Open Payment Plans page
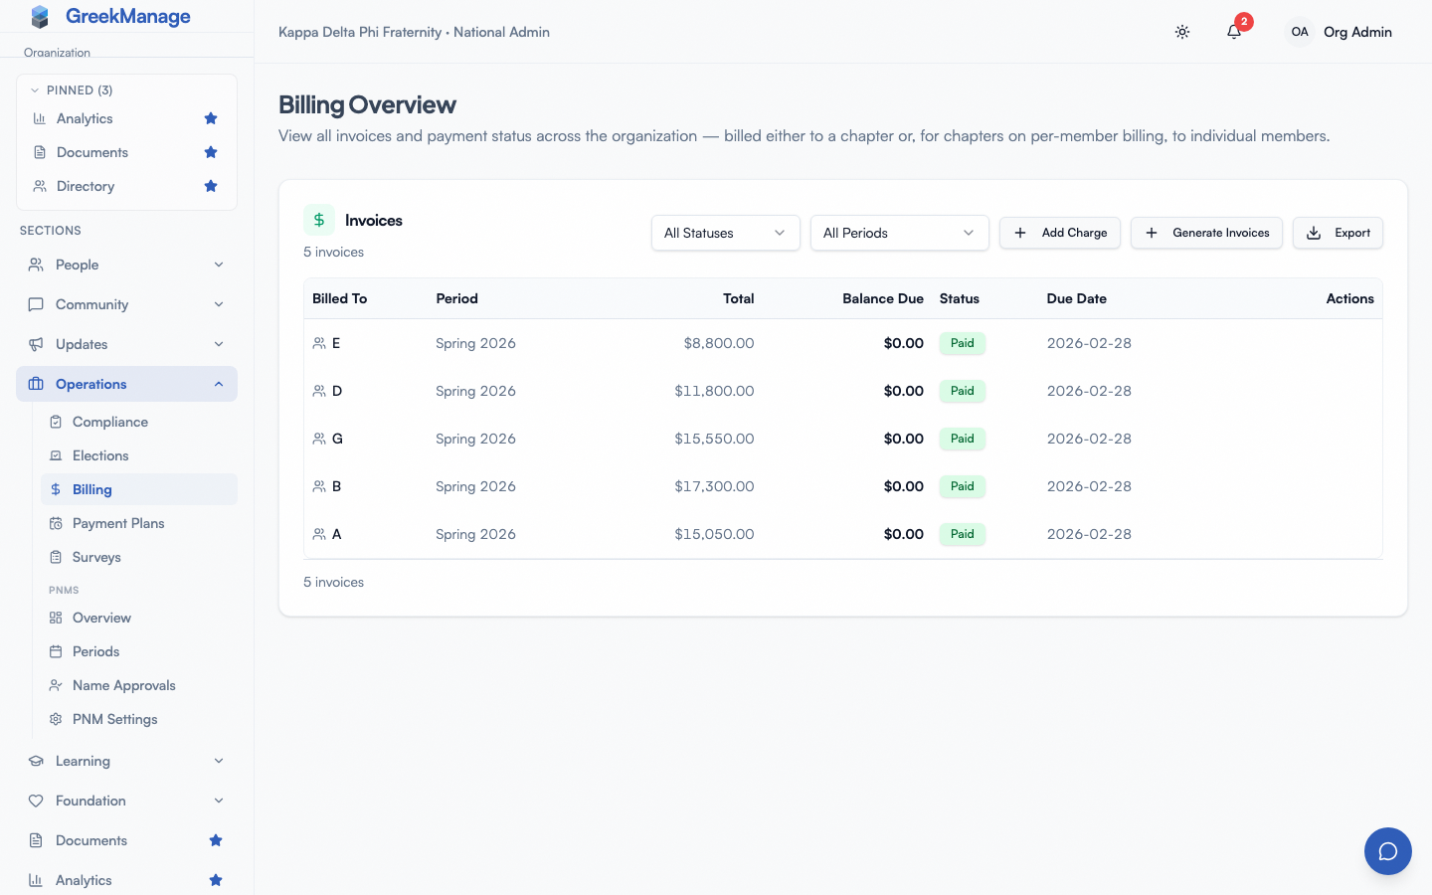 pyautogui.click(x=139, y=523)
